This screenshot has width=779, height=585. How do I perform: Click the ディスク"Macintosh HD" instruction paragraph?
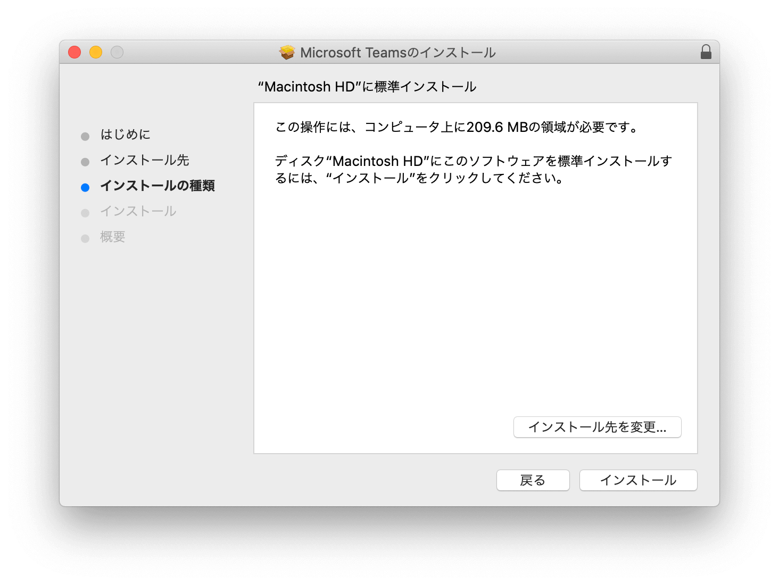[474, 170]
